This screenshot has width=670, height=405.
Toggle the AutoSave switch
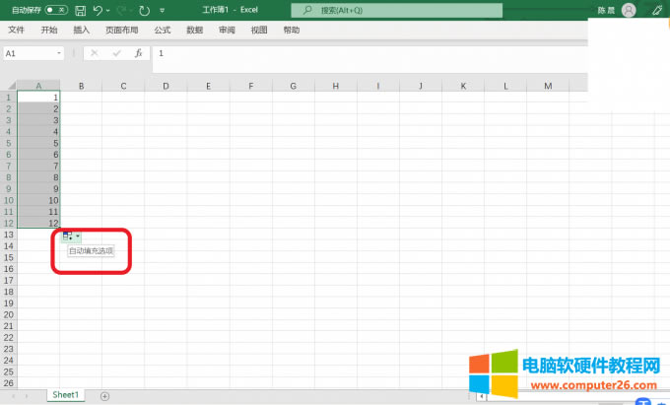[56, 10]
